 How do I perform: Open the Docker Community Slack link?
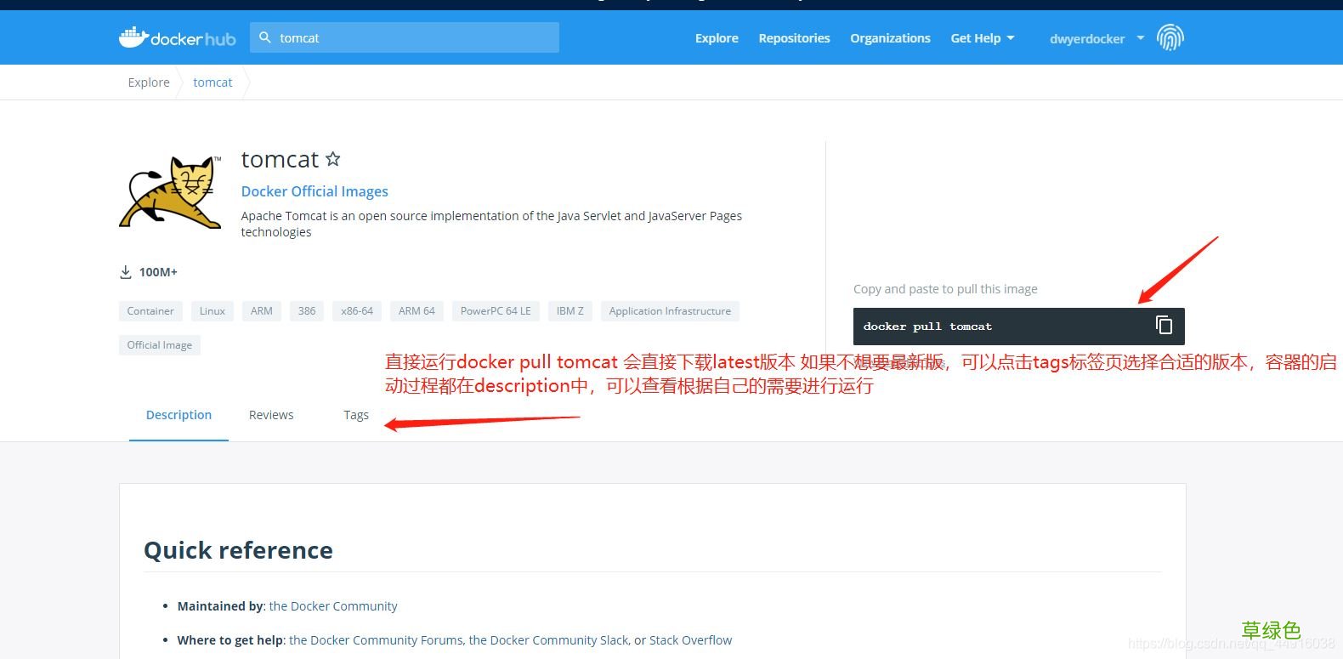pos(548,640)
